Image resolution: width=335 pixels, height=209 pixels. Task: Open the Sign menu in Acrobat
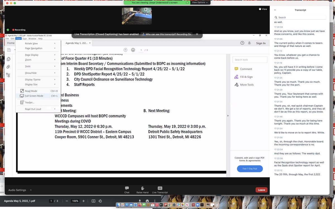tap(25, 38)
